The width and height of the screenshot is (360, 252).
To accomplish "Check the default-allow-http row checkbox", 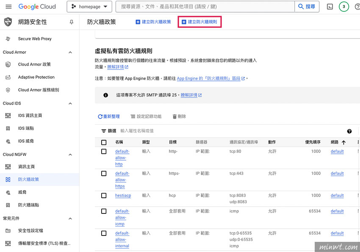I will click(104, 152).
